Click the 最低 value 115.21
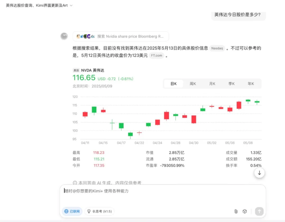 click(x=99, y=159)
